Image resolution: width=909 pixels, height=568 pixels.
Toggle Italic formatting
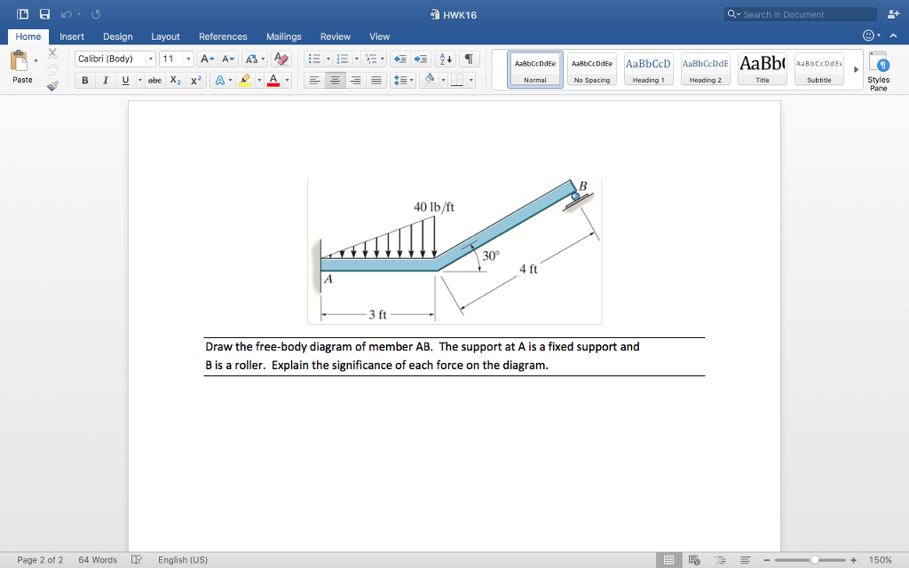(106, 80)
